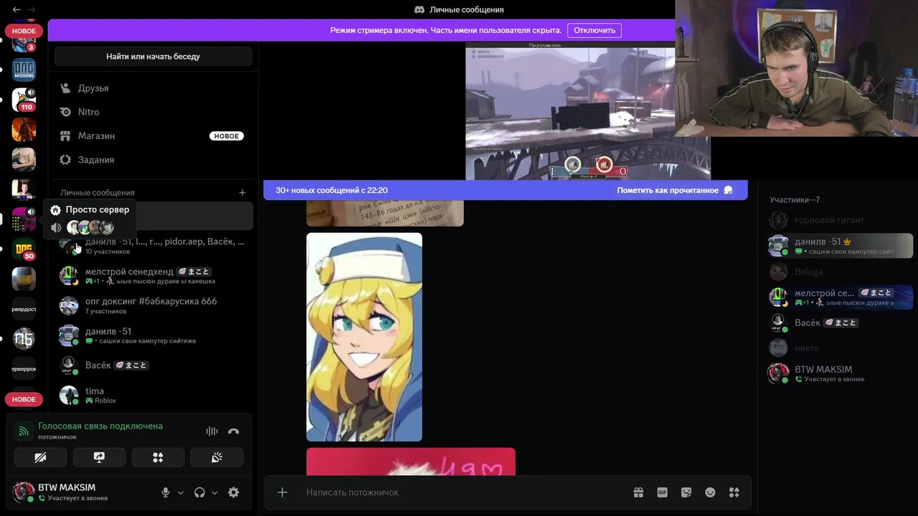Go forward with the right navigation arrow

click(32, 9)
